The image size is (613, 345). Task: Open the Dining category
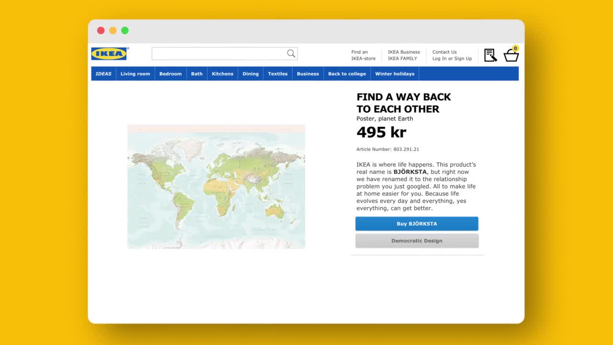(250, 74)
